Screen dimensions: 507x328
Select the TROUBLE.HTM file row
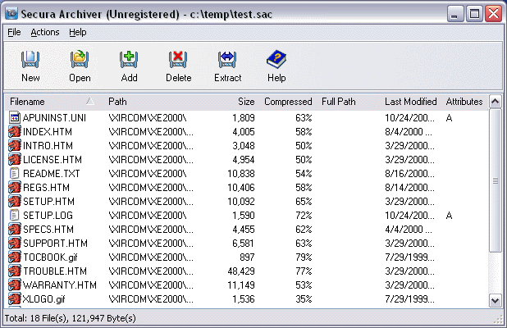[247, 271]
